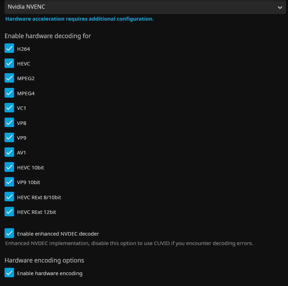Image resolution: width=288 pixels, height=286 pixels.
Task: Disable HEVC hardware decoding checkbox
Action: tap(9, 63)
